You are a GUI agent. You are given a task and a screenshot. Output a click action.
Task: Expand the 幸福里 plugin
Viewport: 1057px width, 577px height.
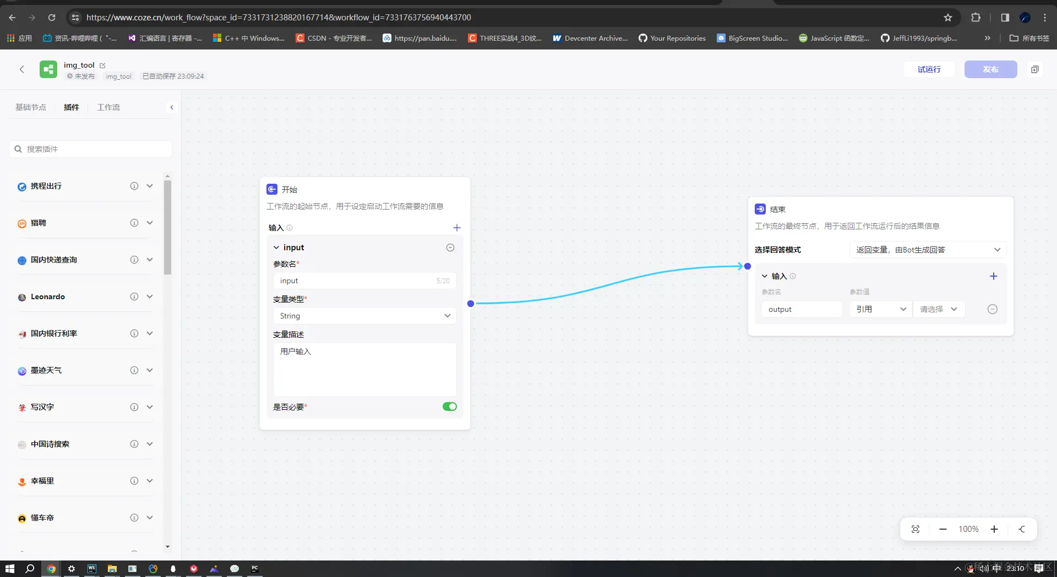pos(150,481)
